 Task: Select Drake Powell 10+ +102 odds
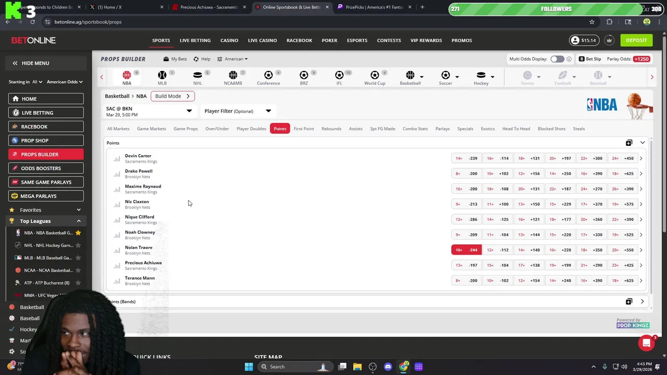point(498,173)
